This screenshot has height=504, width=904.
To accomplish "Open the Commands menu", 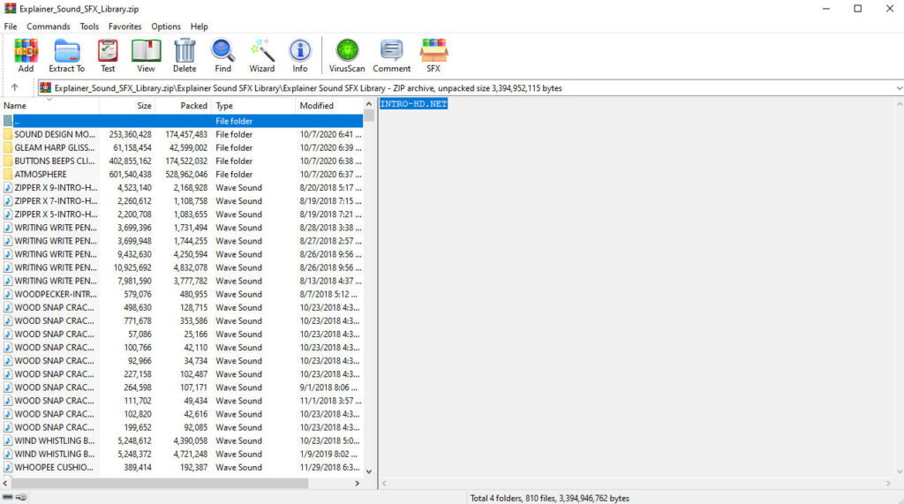I will coord(49,26).
